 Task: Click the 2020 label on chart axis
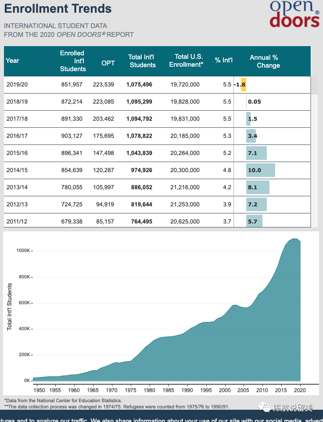pos(300,390)
